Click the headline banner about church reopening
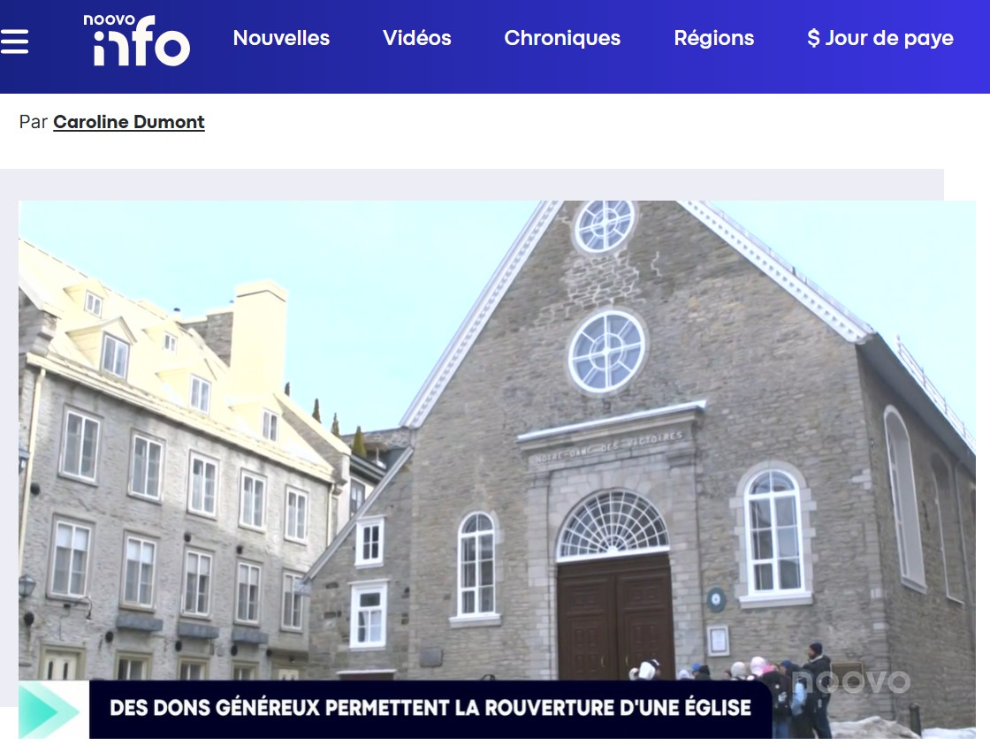 pyautogui.click(x=430, y=708)
